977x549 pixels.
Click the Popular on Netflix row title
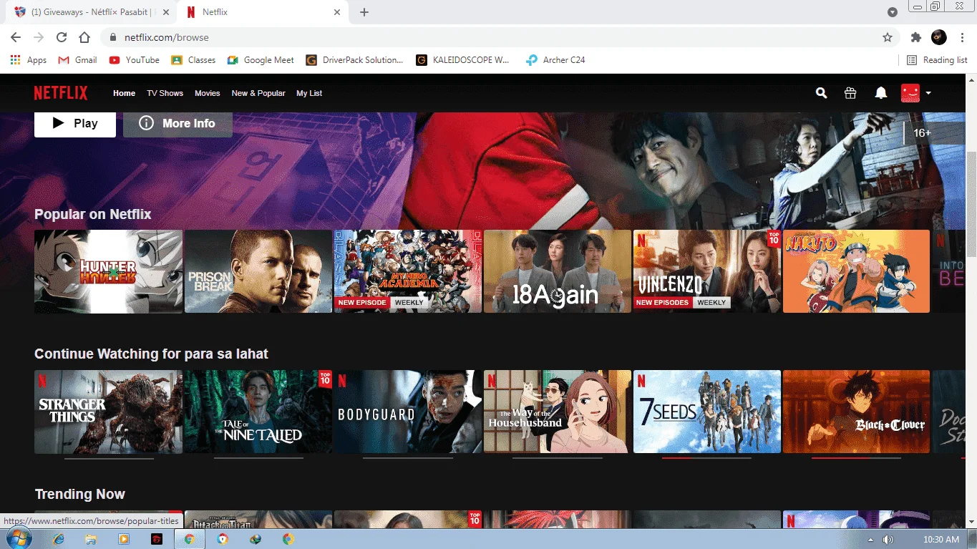pos(93,214)
